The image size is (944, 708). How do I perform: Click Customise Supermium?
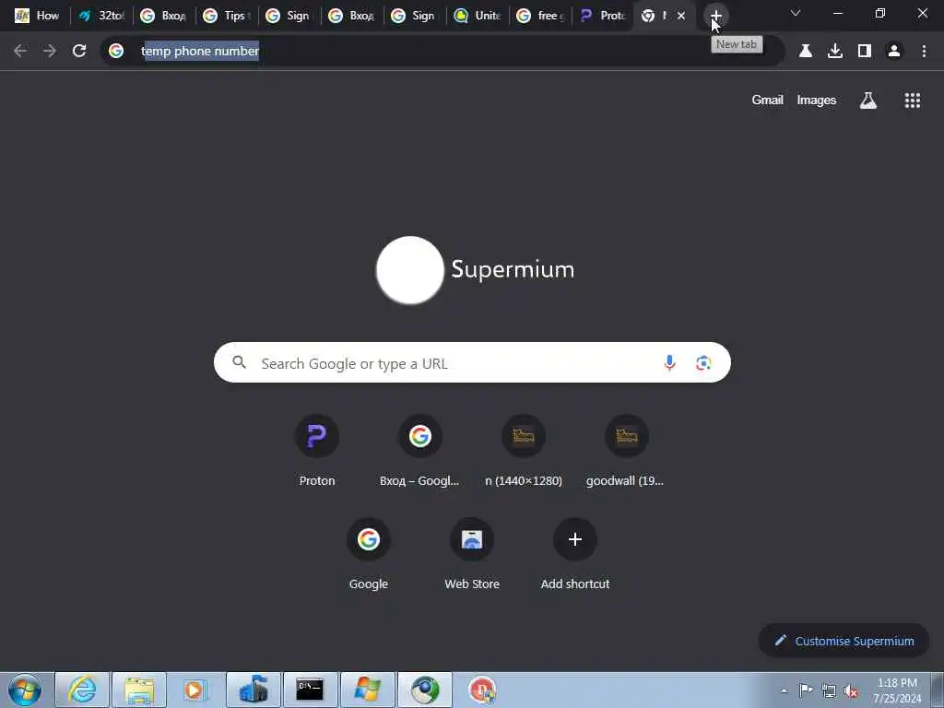(844, 641)
